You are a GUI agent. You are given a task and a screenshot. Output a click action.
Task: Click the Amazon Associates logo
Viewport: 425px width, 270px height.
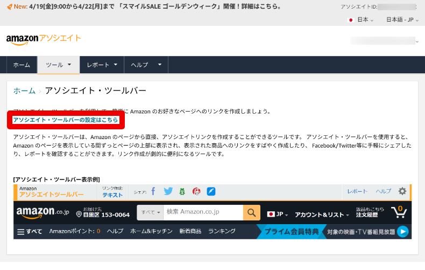pos(44,39)
